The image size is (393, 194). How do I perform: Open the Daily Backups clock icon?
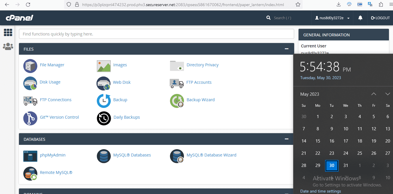104,118
